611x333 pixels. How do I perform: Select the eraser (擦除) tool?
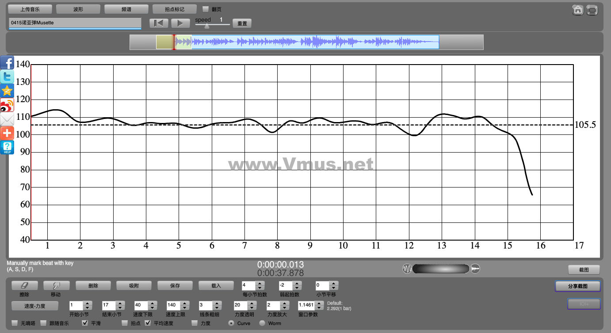pos(24,286)
